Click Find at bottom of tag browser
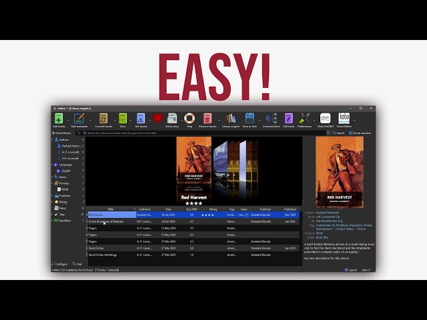 pyautogui.click(x=77, y=264)
